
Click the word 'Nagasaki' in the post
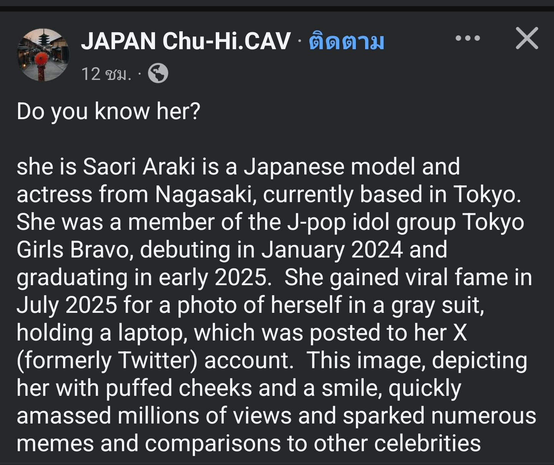pos(206,195)
